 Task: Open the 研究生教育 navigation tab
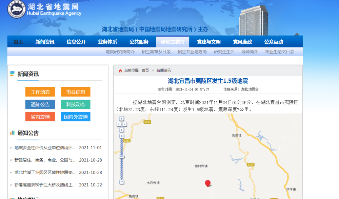tap(173, 42)
